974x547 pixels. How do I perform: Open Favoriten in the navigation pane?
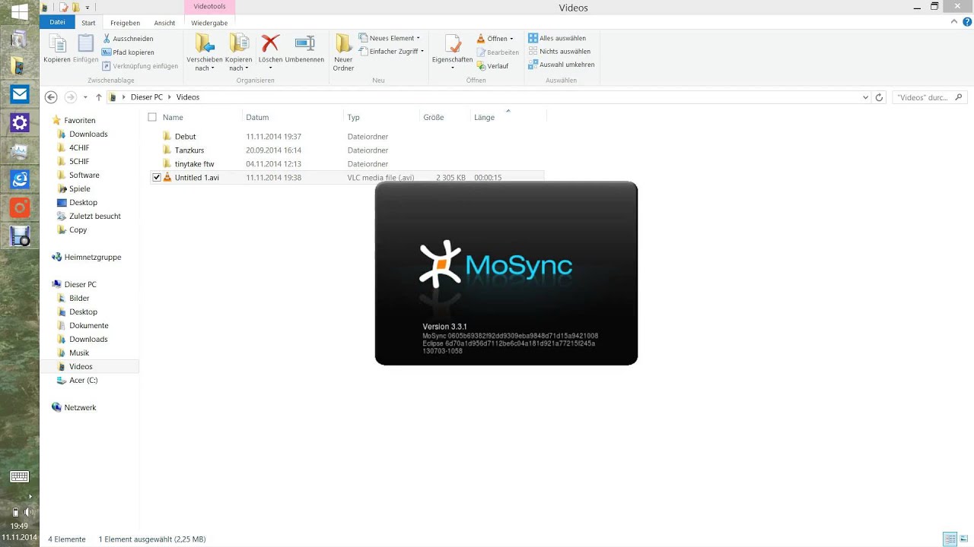[80, 120]
